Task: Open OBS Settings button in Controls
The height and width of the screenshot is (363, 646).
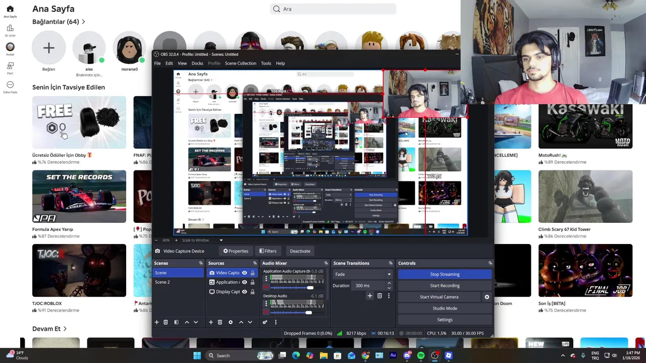Action: pos(445,320)
